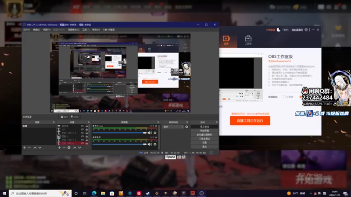The image size is (351, 197).
Task: Click the orange 直播工具正在运行 button
Action: point(250,121)
